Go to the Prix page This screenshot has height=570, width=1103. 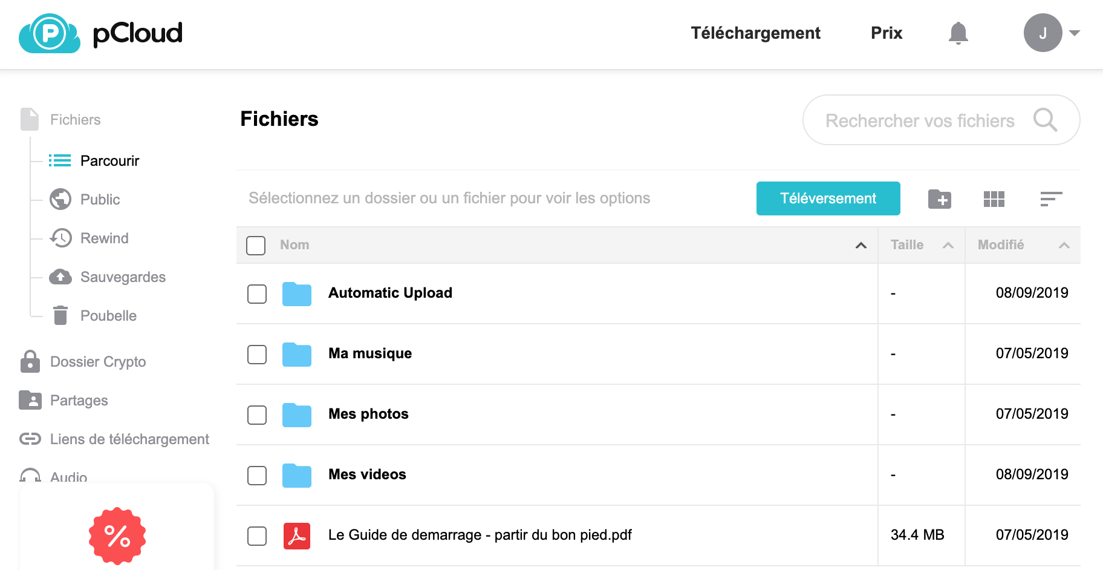[886, 33]
